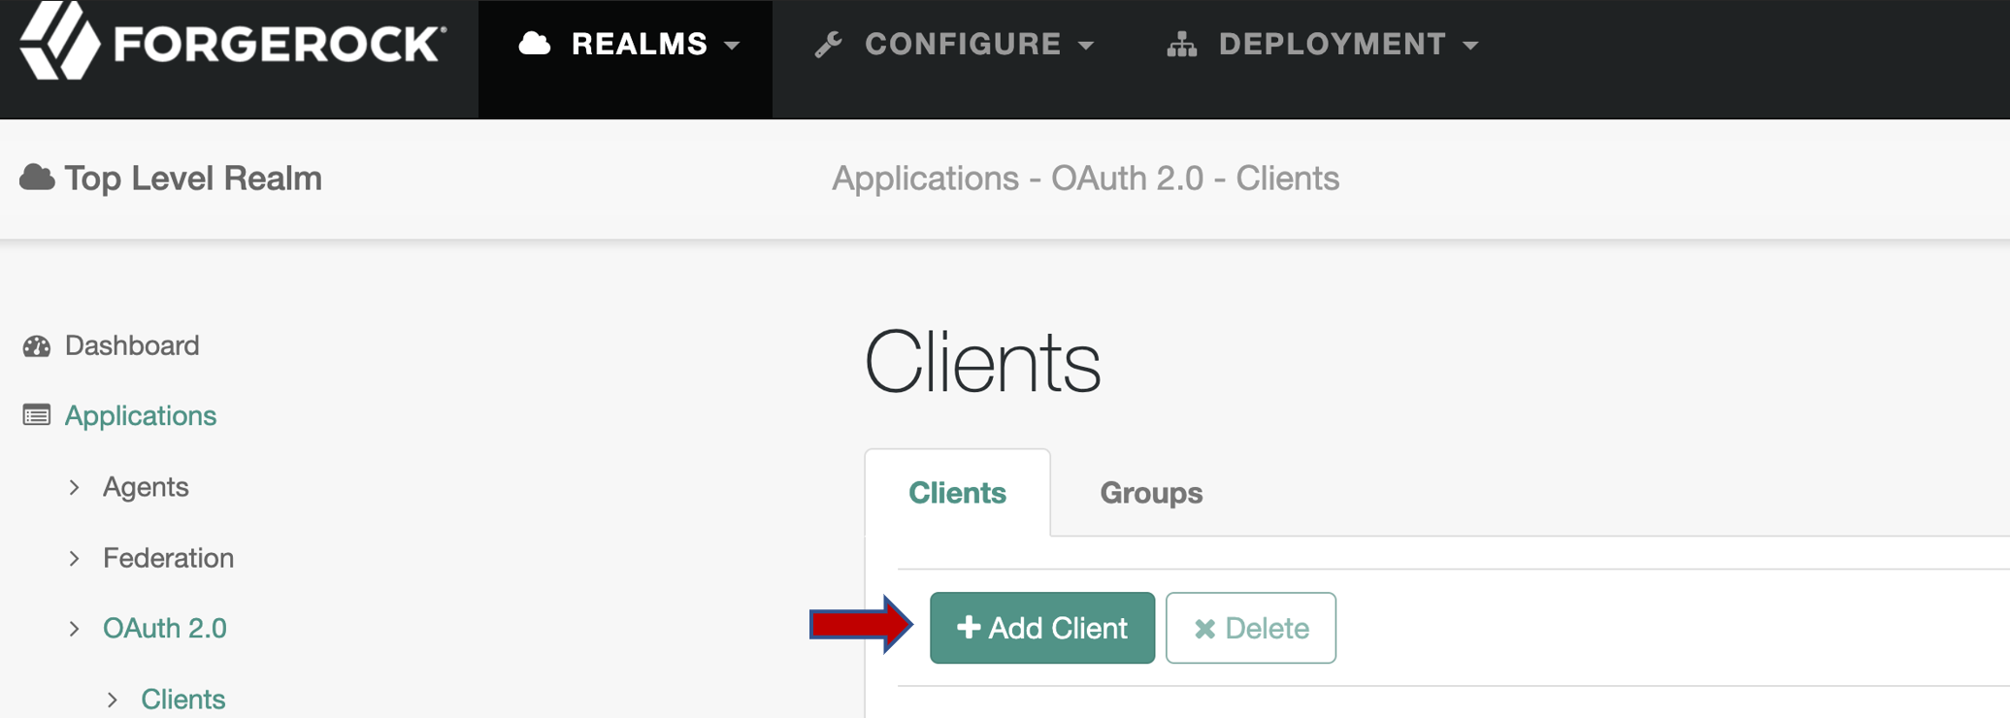Select the Clients tab
Screen dimensions: 2010x718
click(x=957, y=493)
